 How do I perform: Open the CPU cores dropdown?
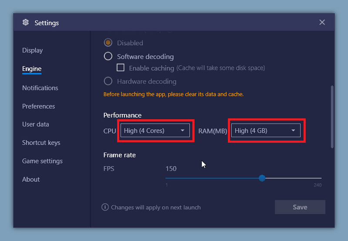coord(155,131)
